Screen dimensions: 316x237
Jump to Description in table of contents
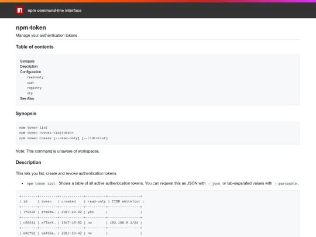(29, 67)
